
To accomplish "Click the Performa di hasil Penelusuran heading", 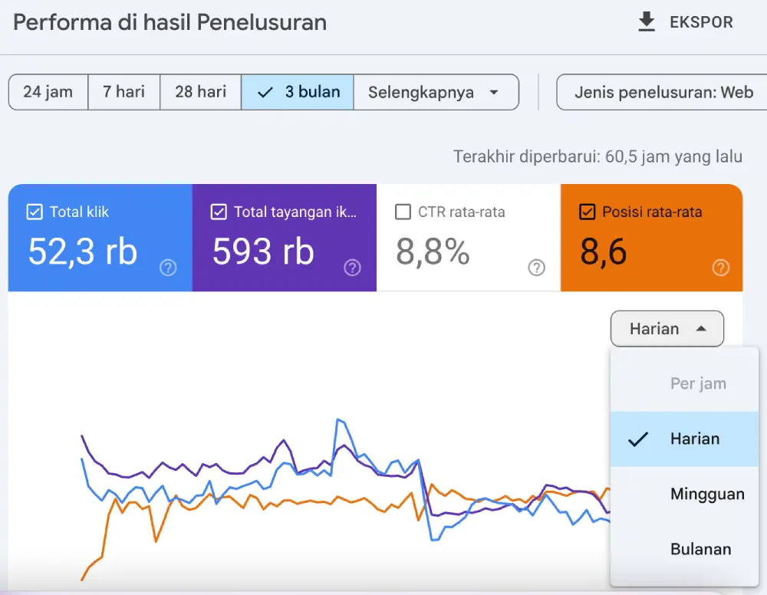I will 170,22.
